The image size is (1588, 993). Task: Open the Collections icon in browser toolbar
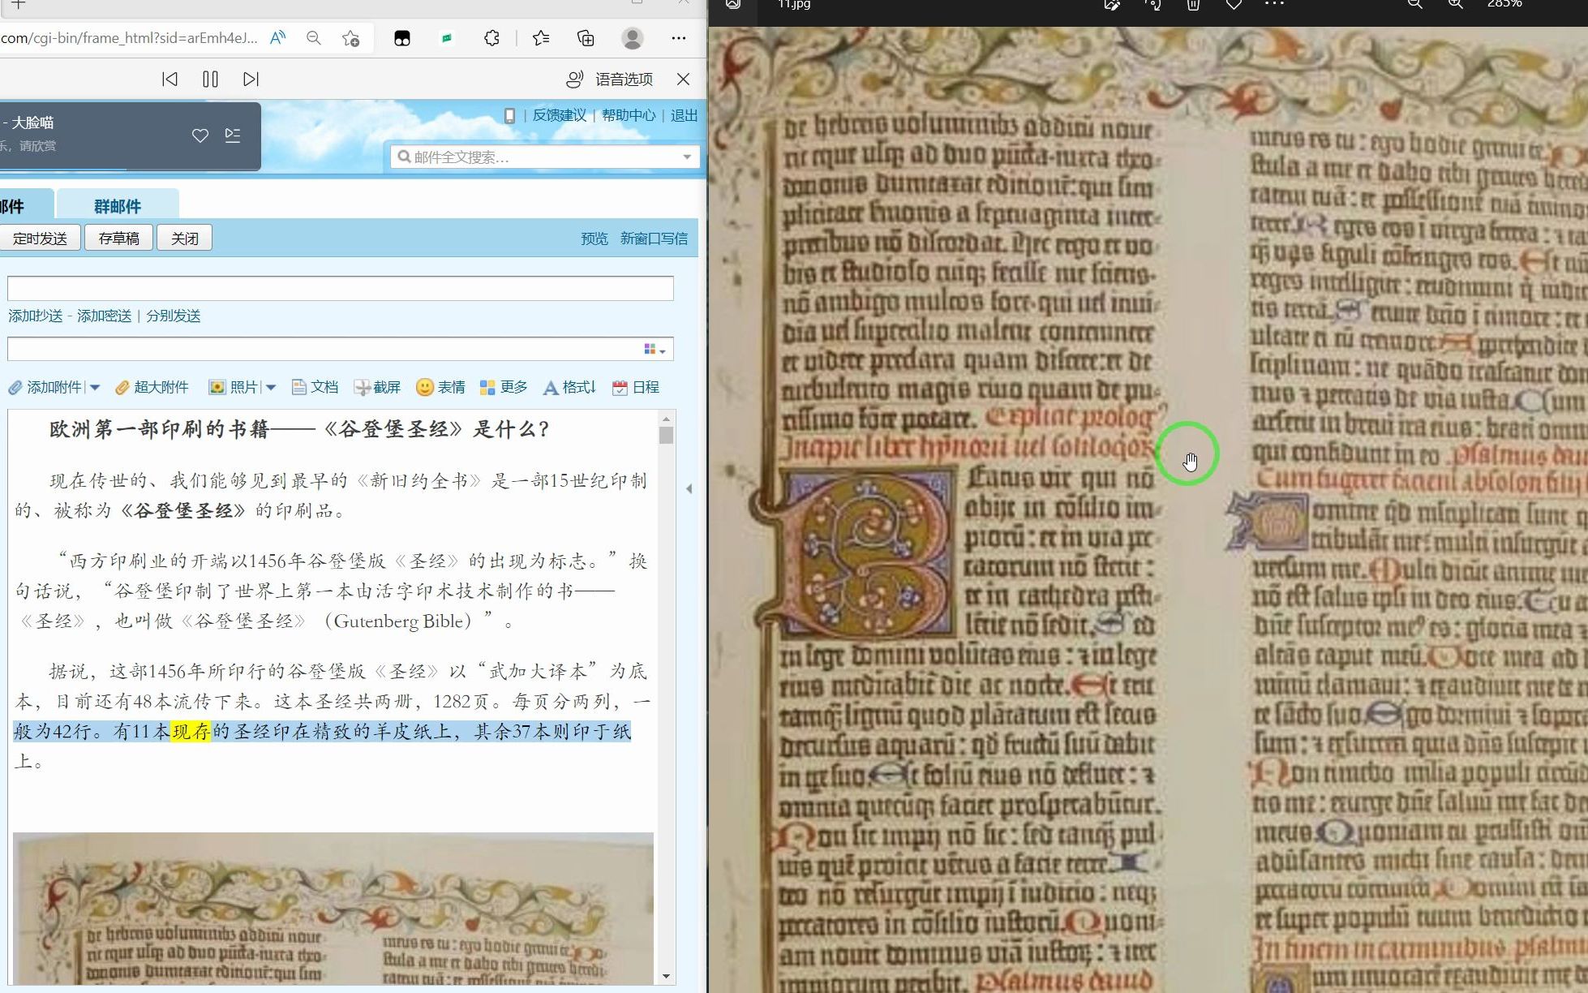[x=586, y=38]
